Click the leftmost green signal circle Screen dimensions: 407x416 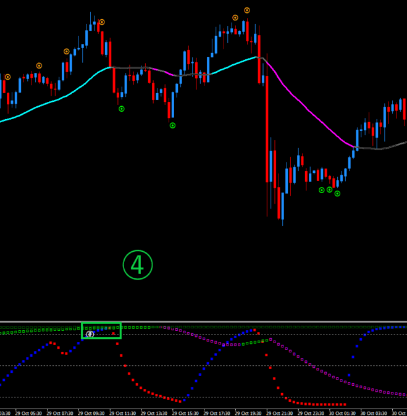[122, 109]
